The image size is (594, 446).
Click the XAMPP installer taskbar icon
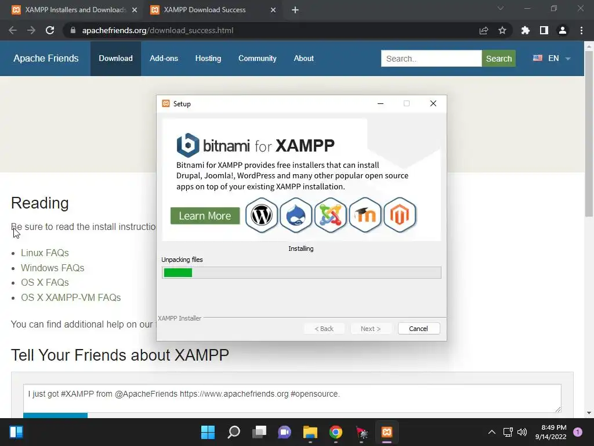[x=387, y=432]
